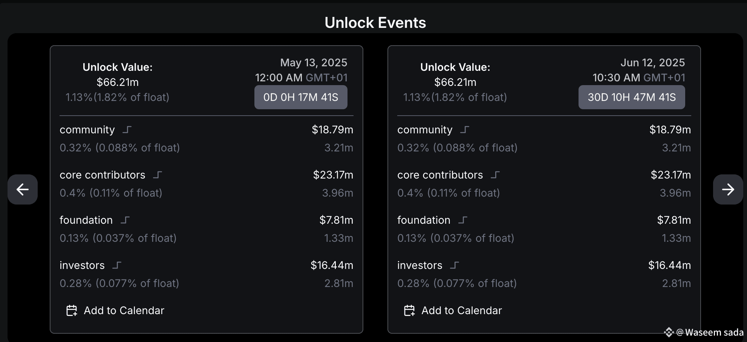Screen dimensions: 747x342
Task: Click the right arrow to see next unlocks
Action: coord(728,189)
